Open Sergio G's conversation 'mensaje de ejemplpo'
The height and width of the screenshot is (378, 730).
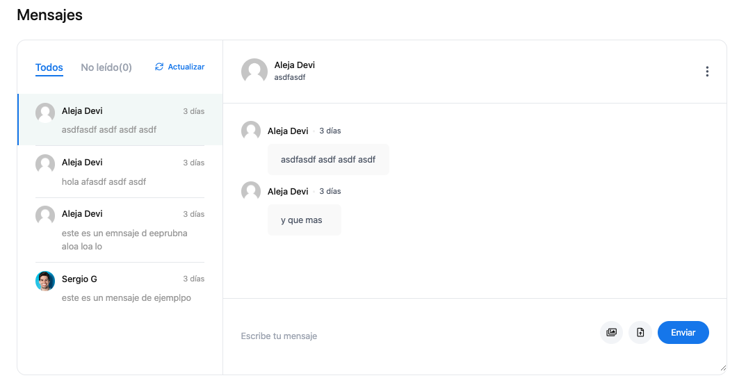click(120, 288)
